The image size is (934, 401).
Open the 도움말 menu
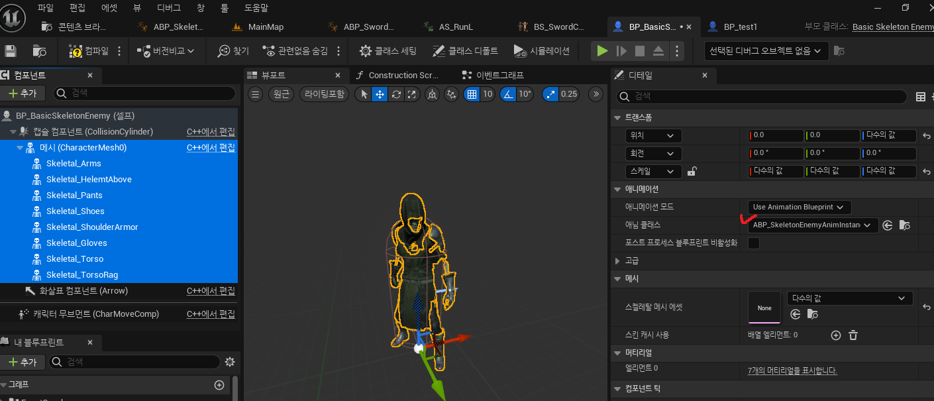tap(256, 8)
